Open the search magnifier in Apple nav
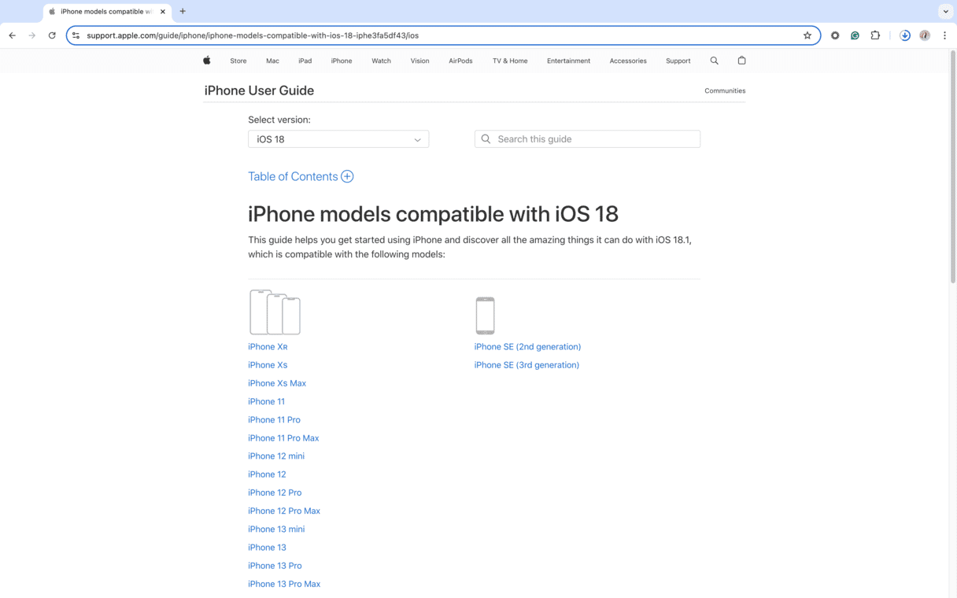 (714, 61)
